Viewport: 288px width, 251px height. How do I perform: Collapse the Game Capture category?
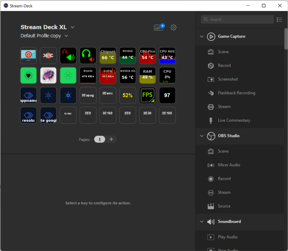click(202, 36)
